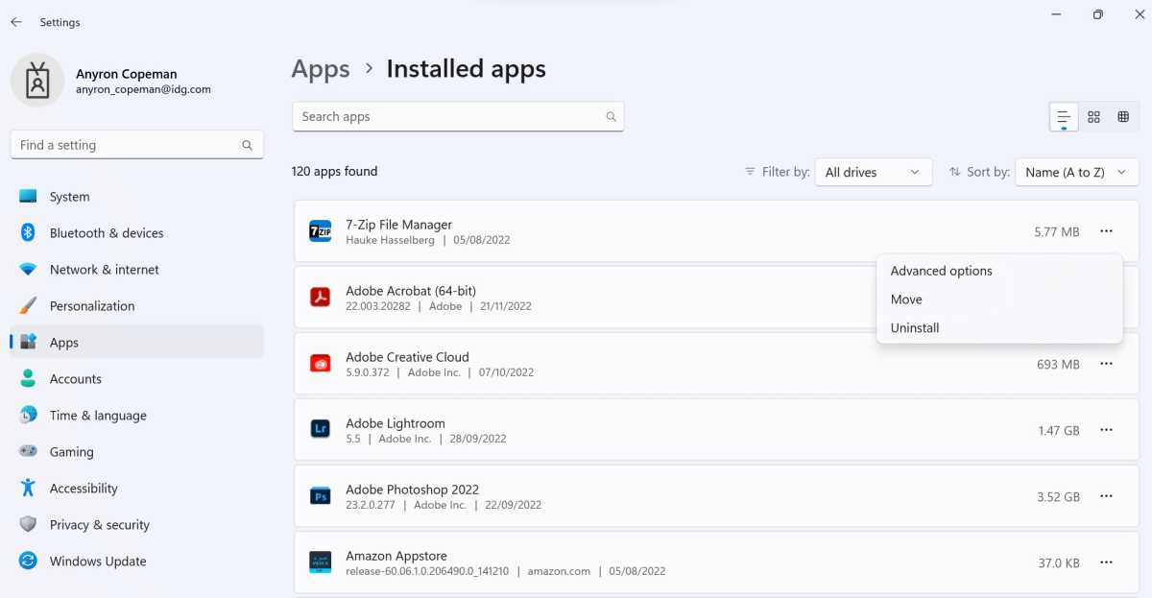Screen dimensions: 1152x598
Task: Click the back arrow in Settings
Action: pyautogui.click(x=16, y=22)
